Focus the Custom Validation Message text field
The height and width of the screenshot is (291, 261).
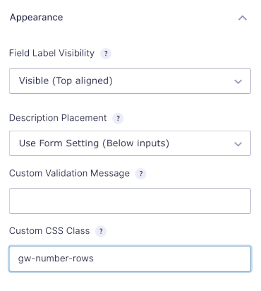(x=130, y=201)
